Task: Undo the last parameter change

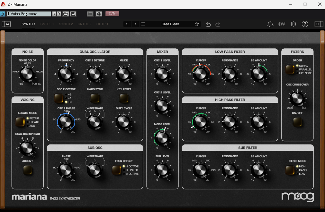Action: (208, 24)
